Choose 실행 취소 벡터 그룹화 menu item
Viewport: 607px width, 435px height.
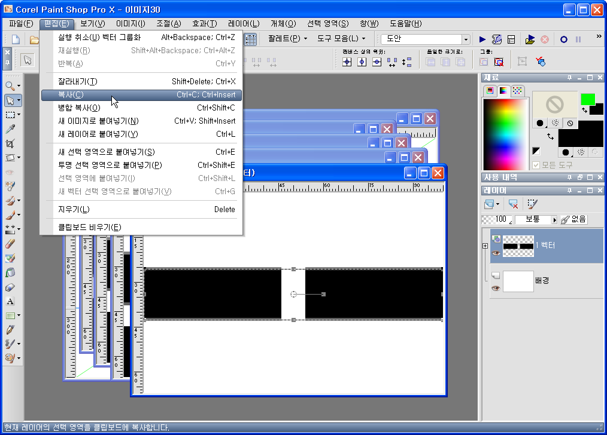point(142,38)
